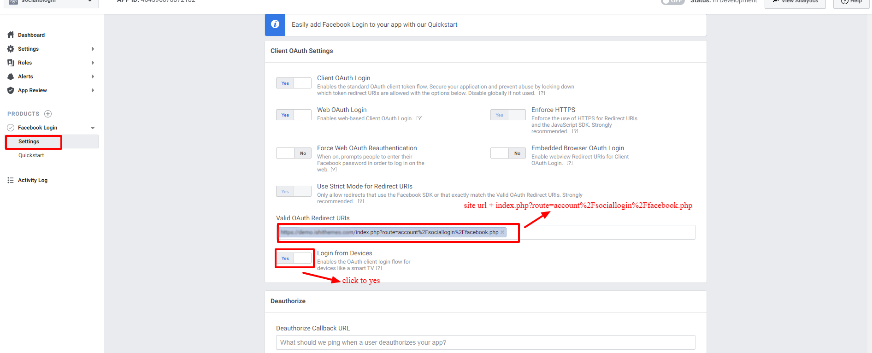Click the Activity Log list icon
872x353 pixels.
[11, 180]
